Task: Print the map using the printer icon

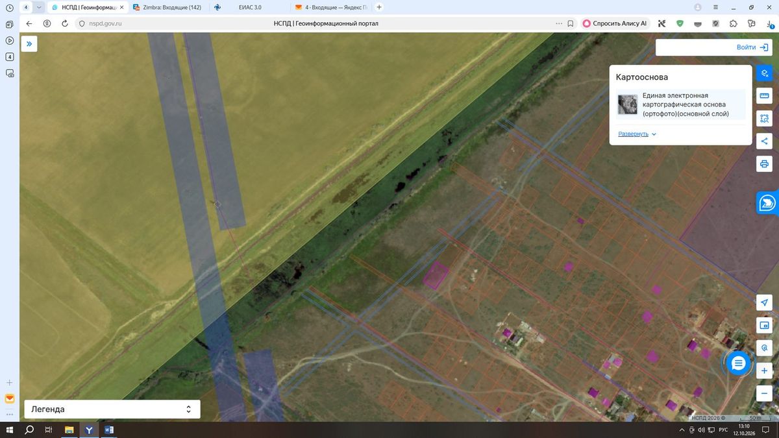Action: (x=764, y=164)
